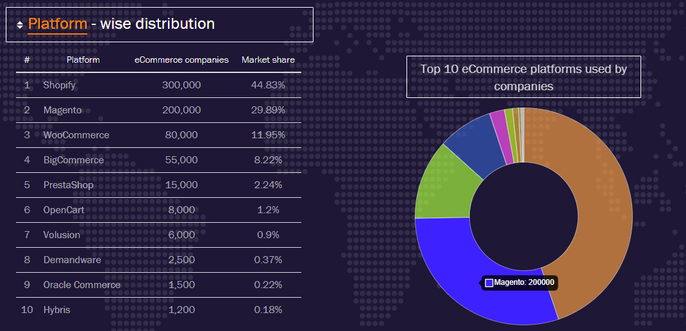Click the Oracle Commerce row name
This screenshot has height=331, width=686.
tap(82, 285)
